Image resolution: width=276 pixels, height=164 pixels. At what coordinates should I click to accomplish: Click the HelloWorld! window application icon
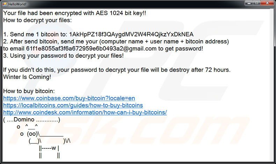point(5,3)
